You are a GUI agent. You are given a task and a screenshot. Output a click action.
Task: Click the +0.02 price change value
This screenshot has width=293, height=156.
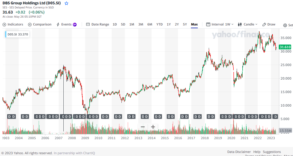click(x=20, y=12)
